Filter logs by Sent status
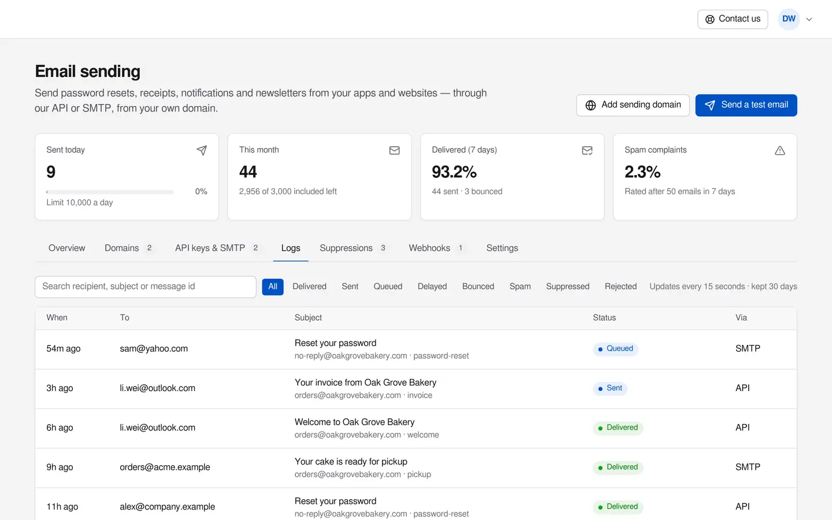Viewport: 832px width, 520px height. pos(350,287)
